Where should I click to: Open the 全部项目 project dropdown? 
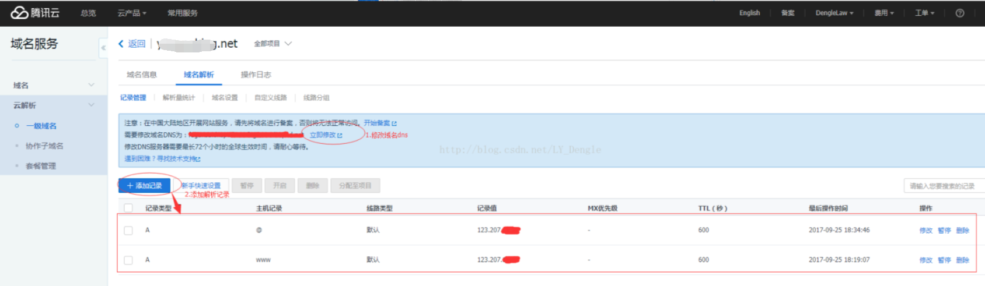[x=273, y=44]
